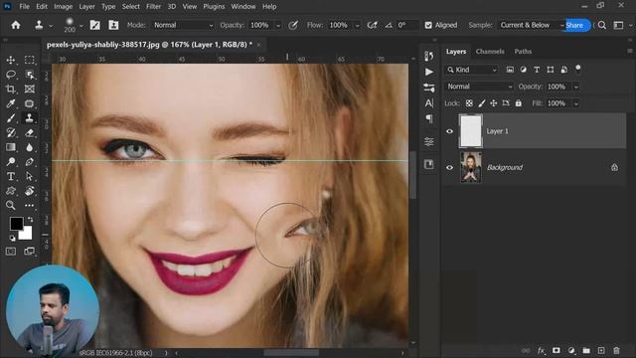Screen dimensions: 636x358
Task: Hide the Background layer eye
Action: click(449, 167)
